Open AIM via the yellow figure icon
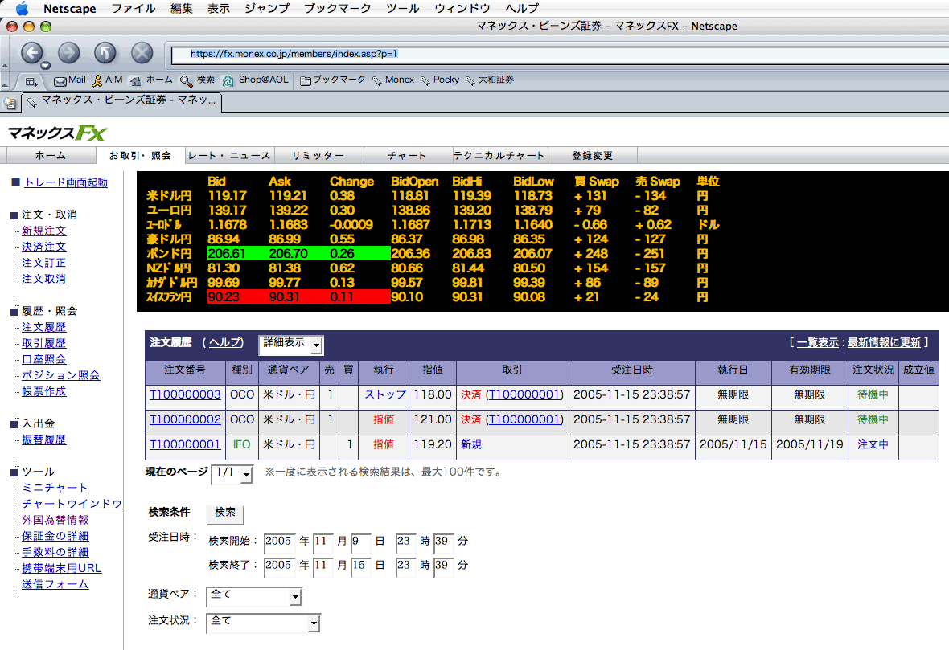This screenshot has height=650, width=949. tap(97, 80)
